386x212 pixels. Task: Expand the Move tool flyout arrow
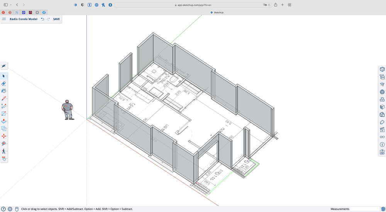(x=7, y=136)
